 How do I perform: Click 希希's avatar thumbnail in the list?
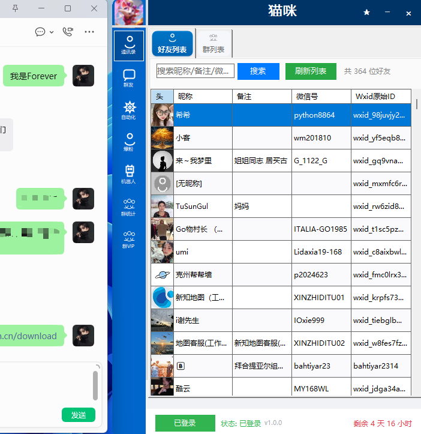162,115
